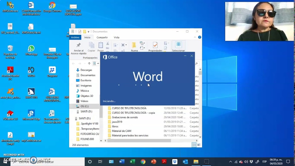This screenshot has width=295, height=166.
Task: Click Eliminar X icon in ribbon
Action: 123,45
